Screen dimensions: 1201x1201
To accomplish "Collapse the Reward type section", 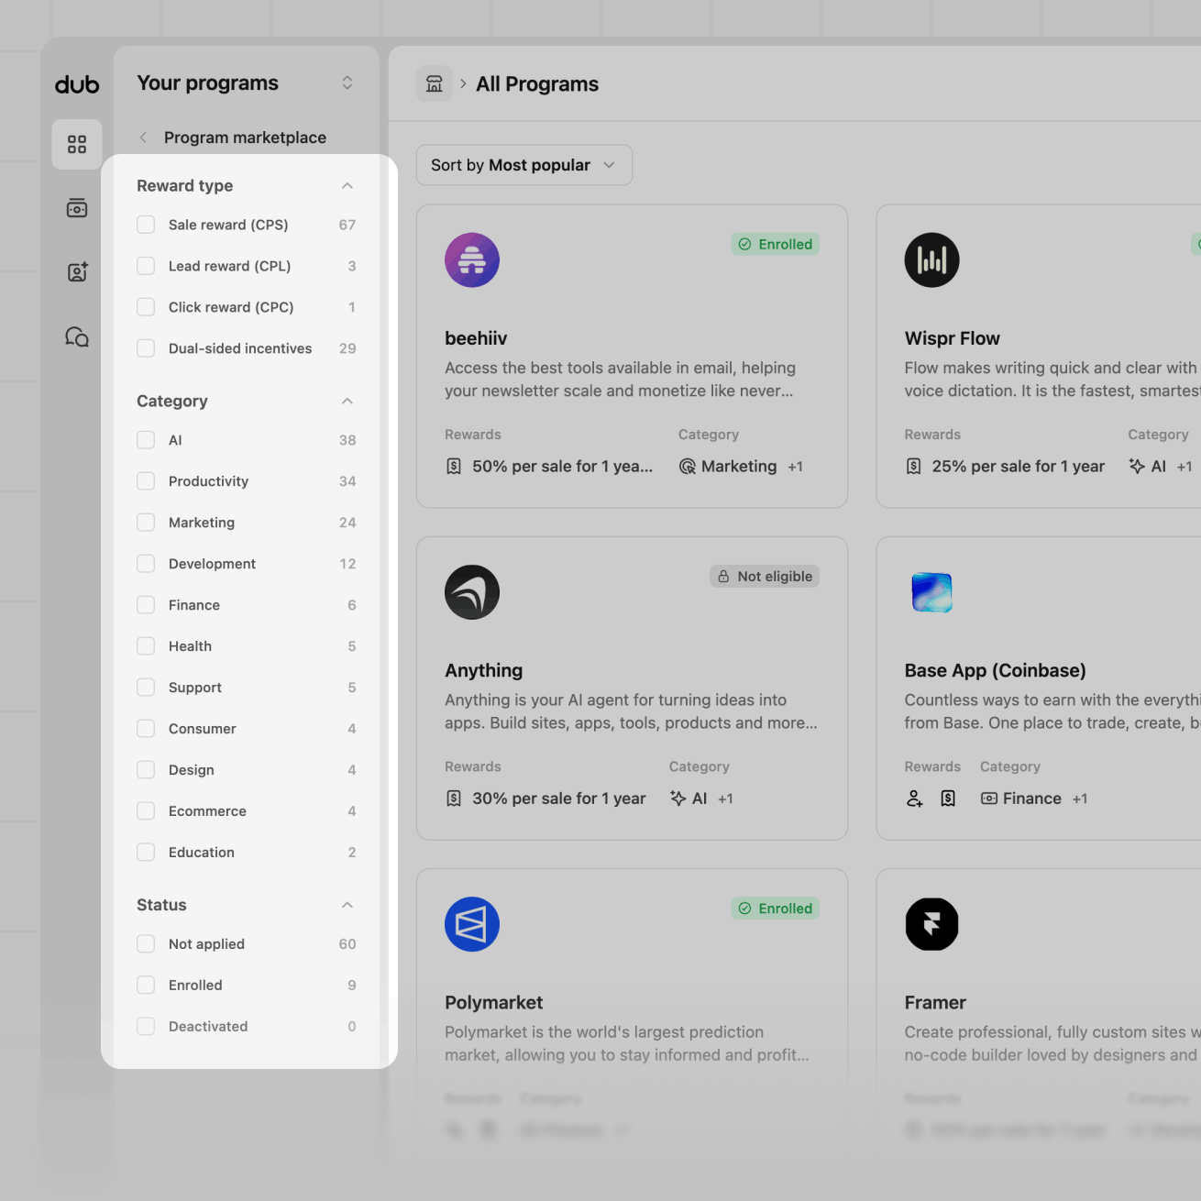I will click(347, 186).
